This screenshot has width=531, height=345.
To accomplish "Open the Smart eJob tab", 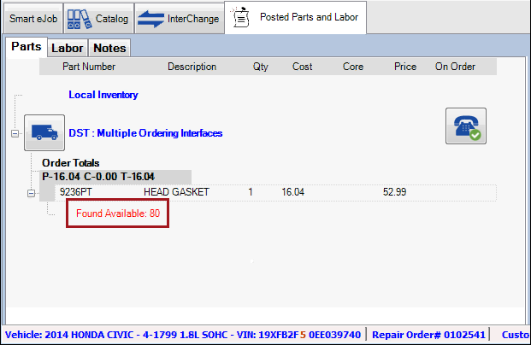I will click(33, 19).
